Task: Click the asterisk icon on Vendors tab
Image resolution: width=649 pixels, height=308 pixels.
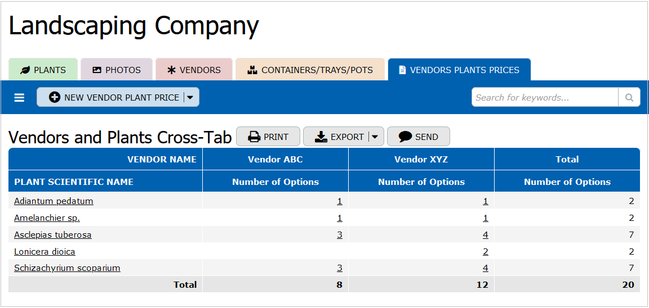Action: (x=172, y=70)
